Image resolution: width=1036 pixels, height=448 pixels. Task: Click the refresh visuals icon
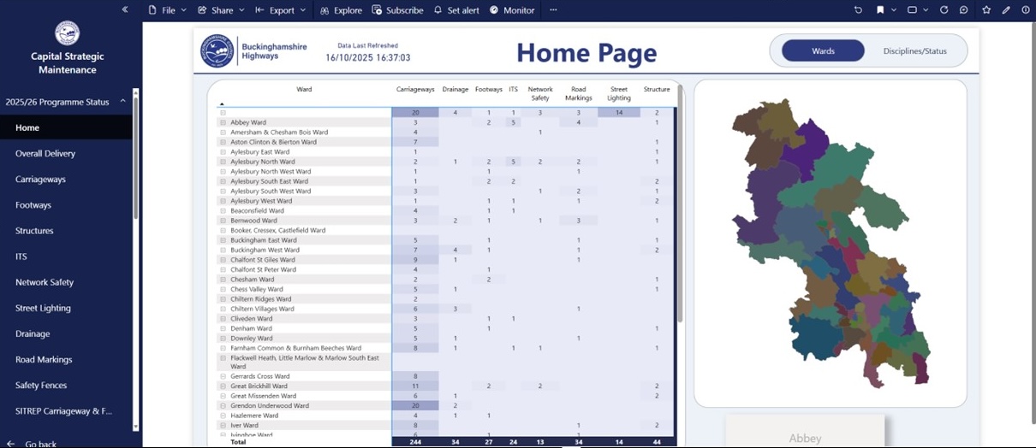point(944,10)
